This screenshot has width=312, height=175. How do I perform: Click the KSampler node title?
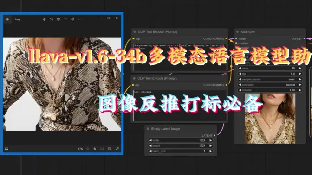[248, 32]
